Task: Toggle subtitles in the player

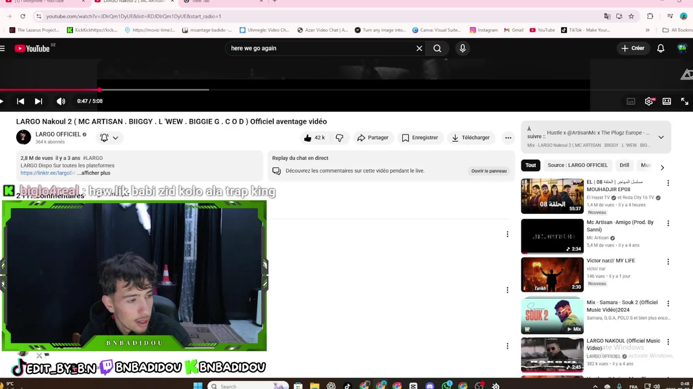Action: (x=631, y=101)
